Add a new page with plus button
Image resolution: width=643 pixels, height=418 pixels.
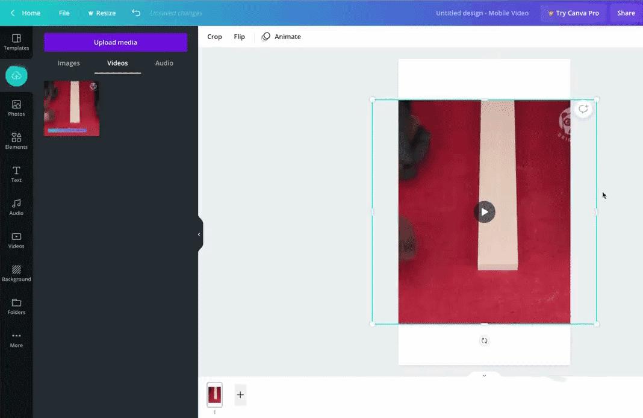pyautogui.click(x=240, y=395)
